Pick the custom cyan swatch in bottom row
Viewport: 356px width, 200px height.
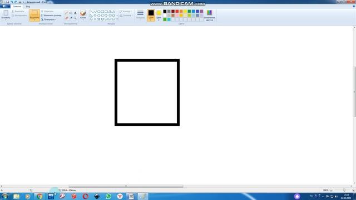point(169,19)
